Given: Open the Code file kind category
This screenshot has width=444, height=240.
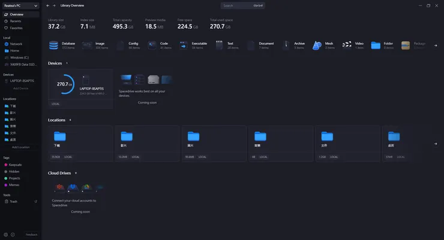Looking at the screenshot, I should coord(160,45).
